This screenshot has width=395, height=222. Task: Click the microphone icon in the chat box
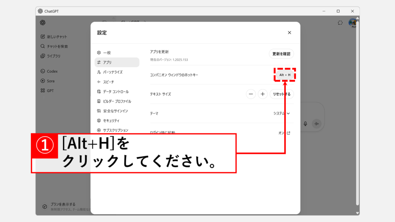click(x=306, y=124)
